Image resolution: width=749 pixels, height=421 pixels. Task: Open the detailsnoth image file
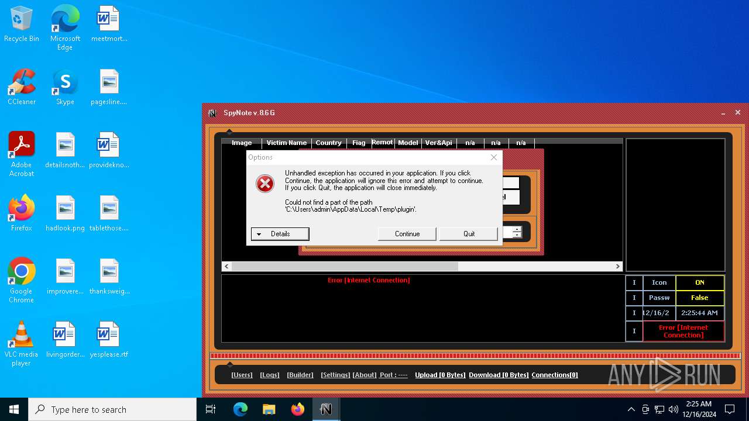click(x=65, y=150)
